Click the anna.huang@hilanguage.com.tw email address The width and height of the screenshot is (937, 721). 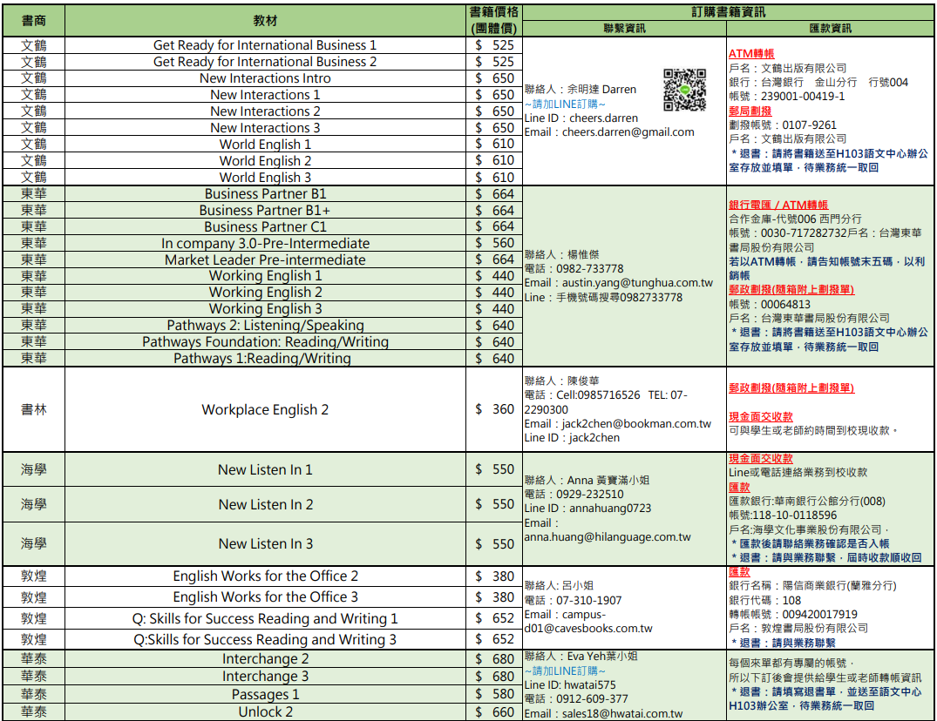(x=608, y=537)
